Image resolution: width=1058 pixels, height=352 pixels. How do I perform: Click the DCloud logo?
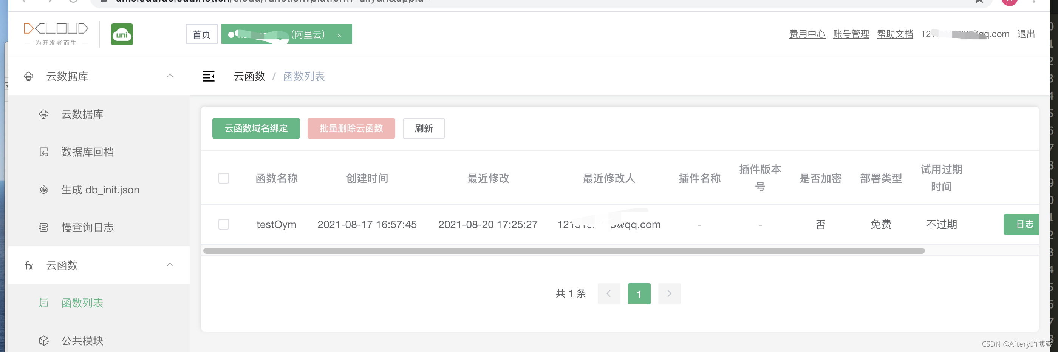(x=56, y=34)
